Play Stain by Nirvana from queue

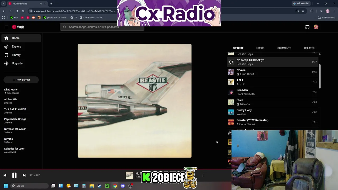pyautogui.click(x=273, y=102)
